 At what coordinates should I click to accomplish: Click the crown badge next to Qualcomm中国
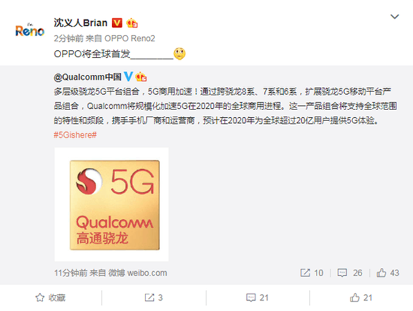pyautogui.click(x=141, y=77)
